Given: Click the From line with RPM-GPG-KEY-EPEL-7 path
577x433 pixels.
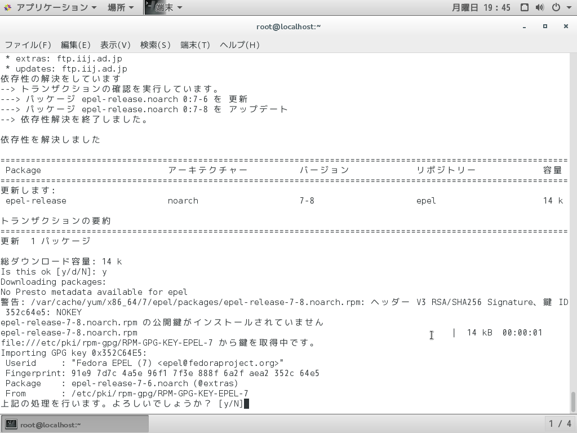Looking at the screenshot, I should 127,393.
